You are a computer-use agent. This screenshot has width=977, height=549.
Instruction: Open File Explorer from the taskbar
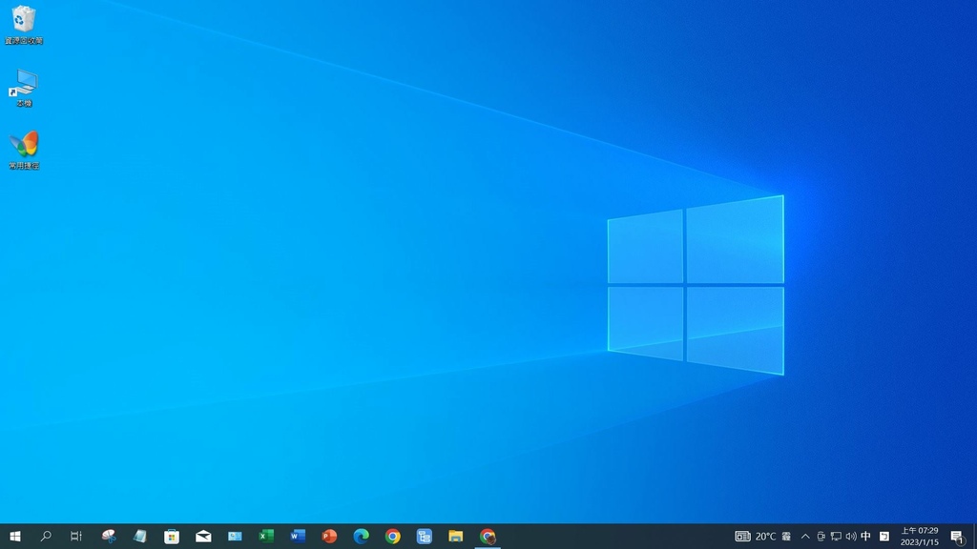(x=455, y=536)
